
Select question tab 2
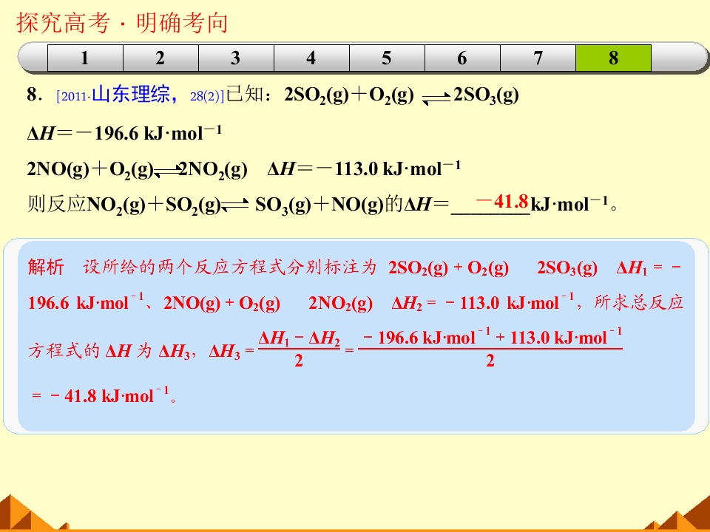click(160, 58)
